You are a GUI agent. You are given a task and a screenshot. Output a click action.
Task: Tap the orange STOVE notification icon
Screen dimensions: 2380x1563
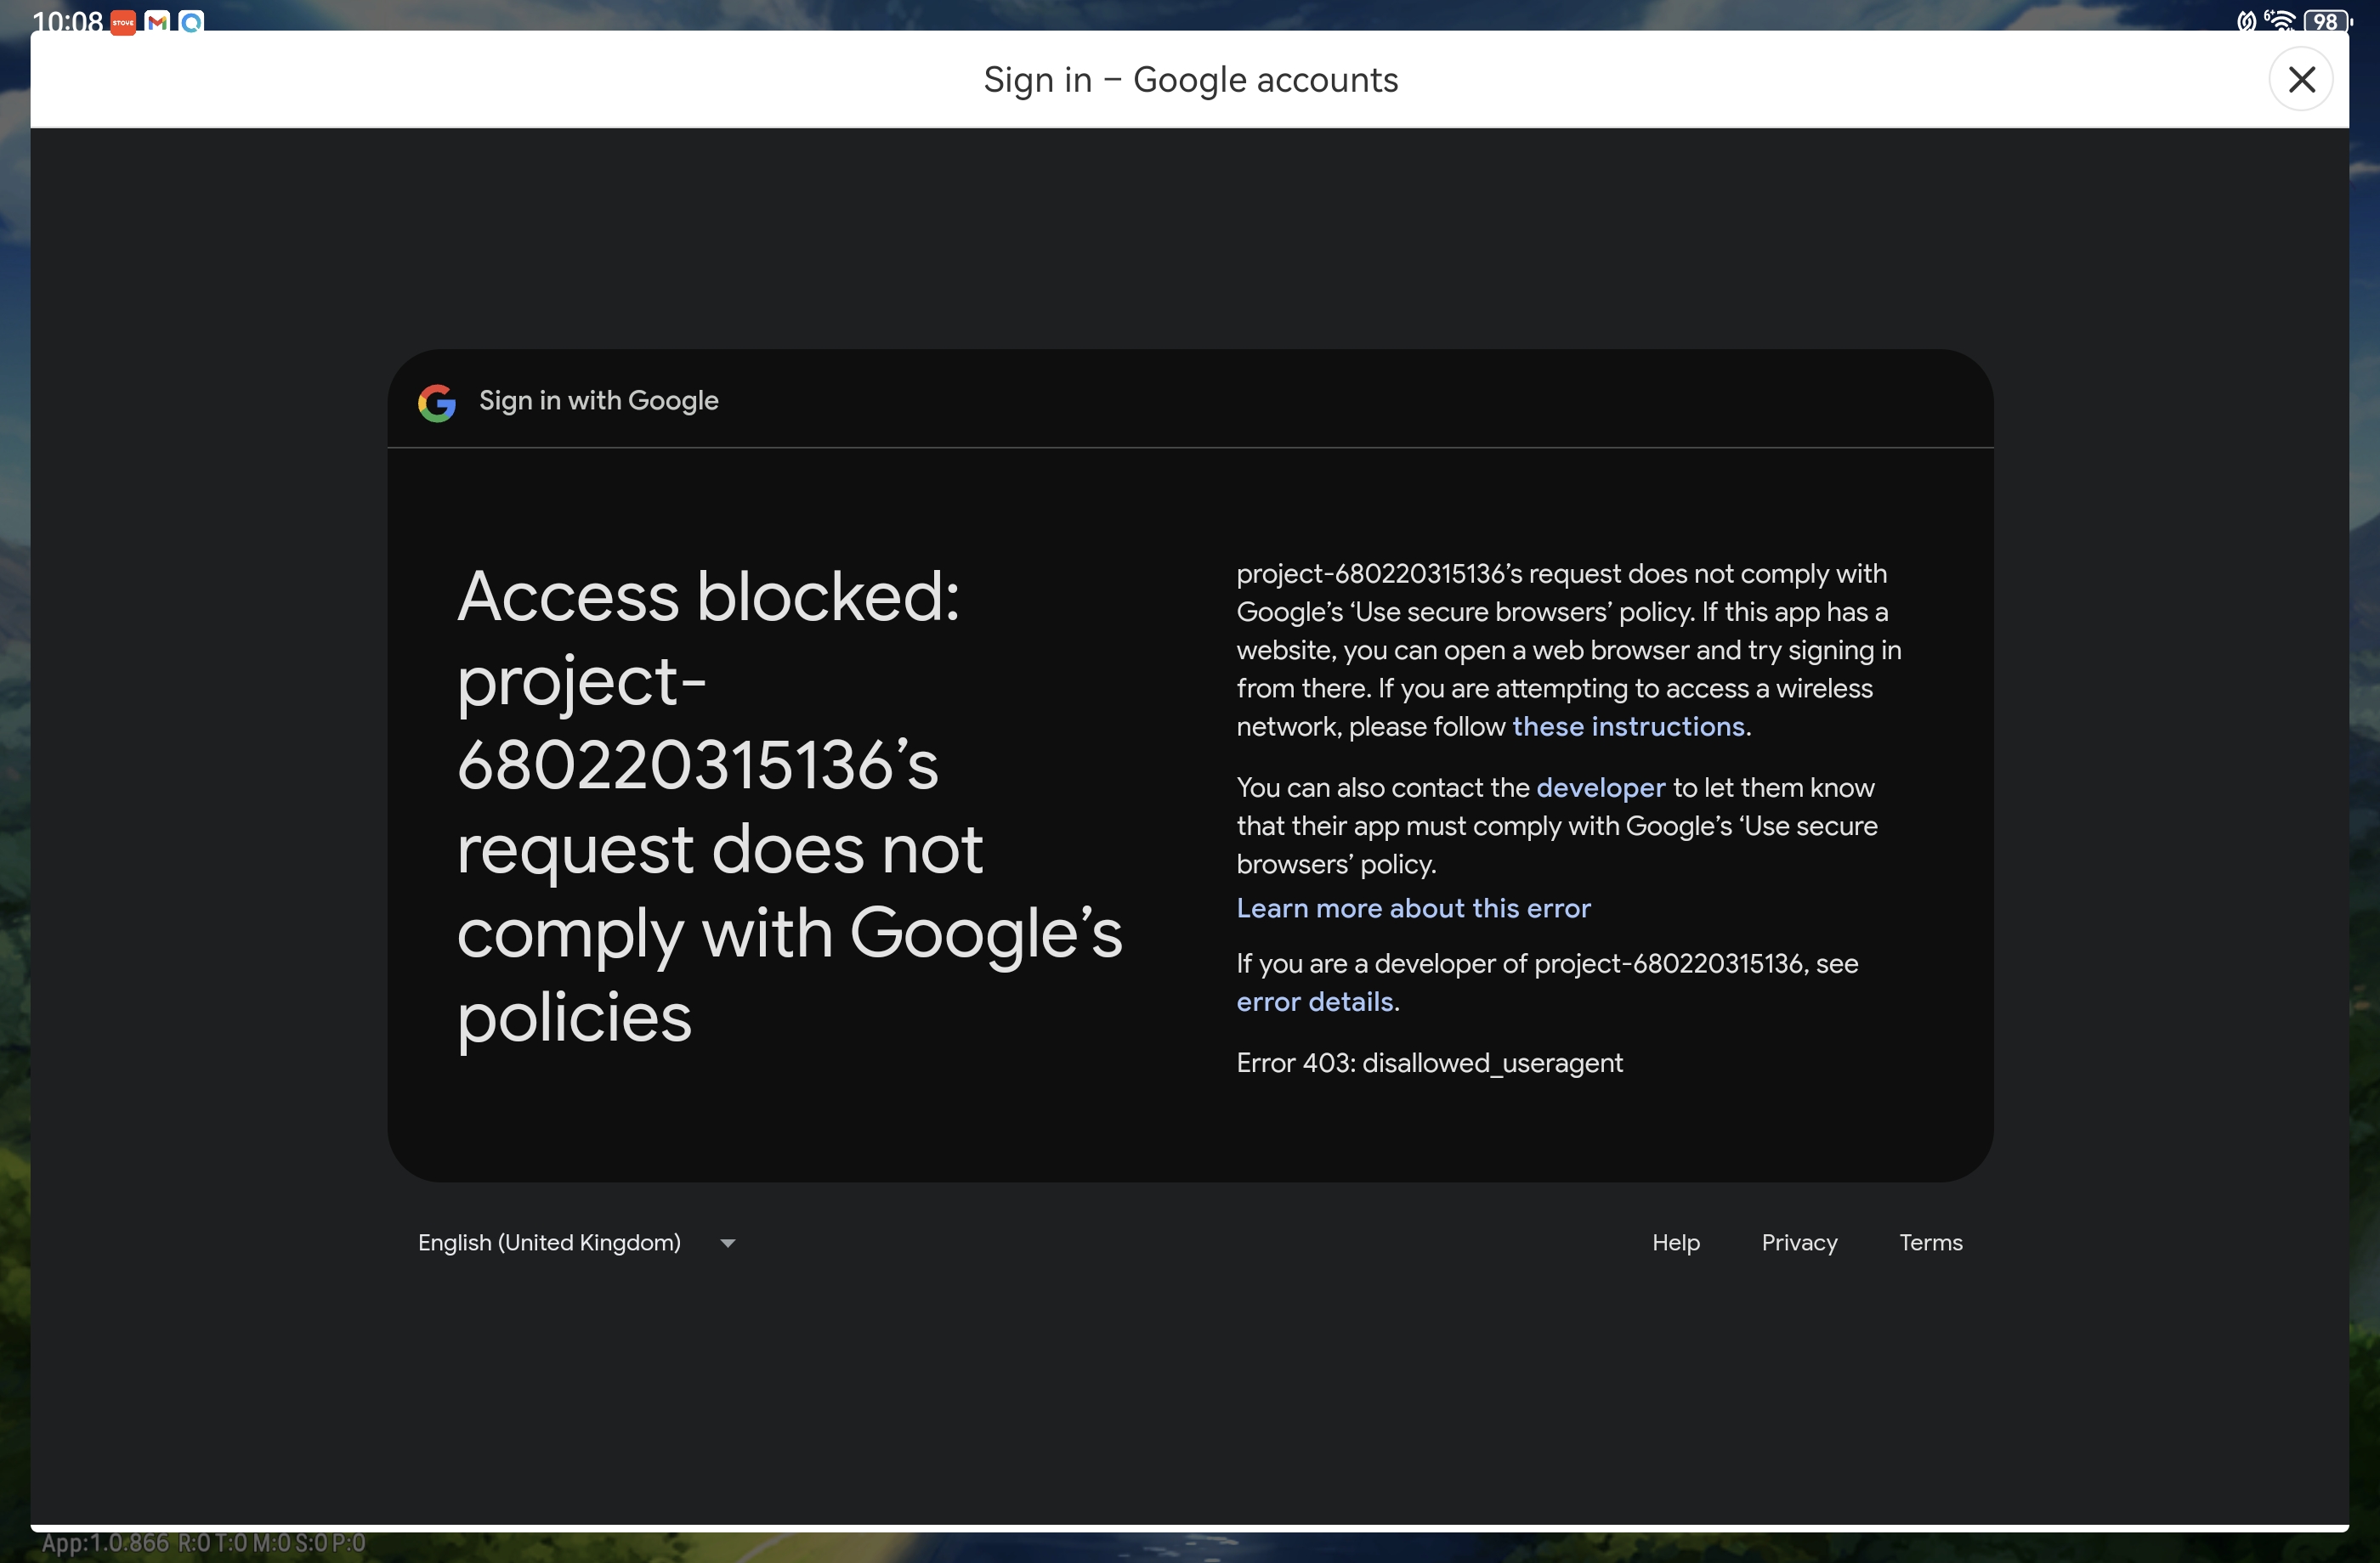(123, 22)
